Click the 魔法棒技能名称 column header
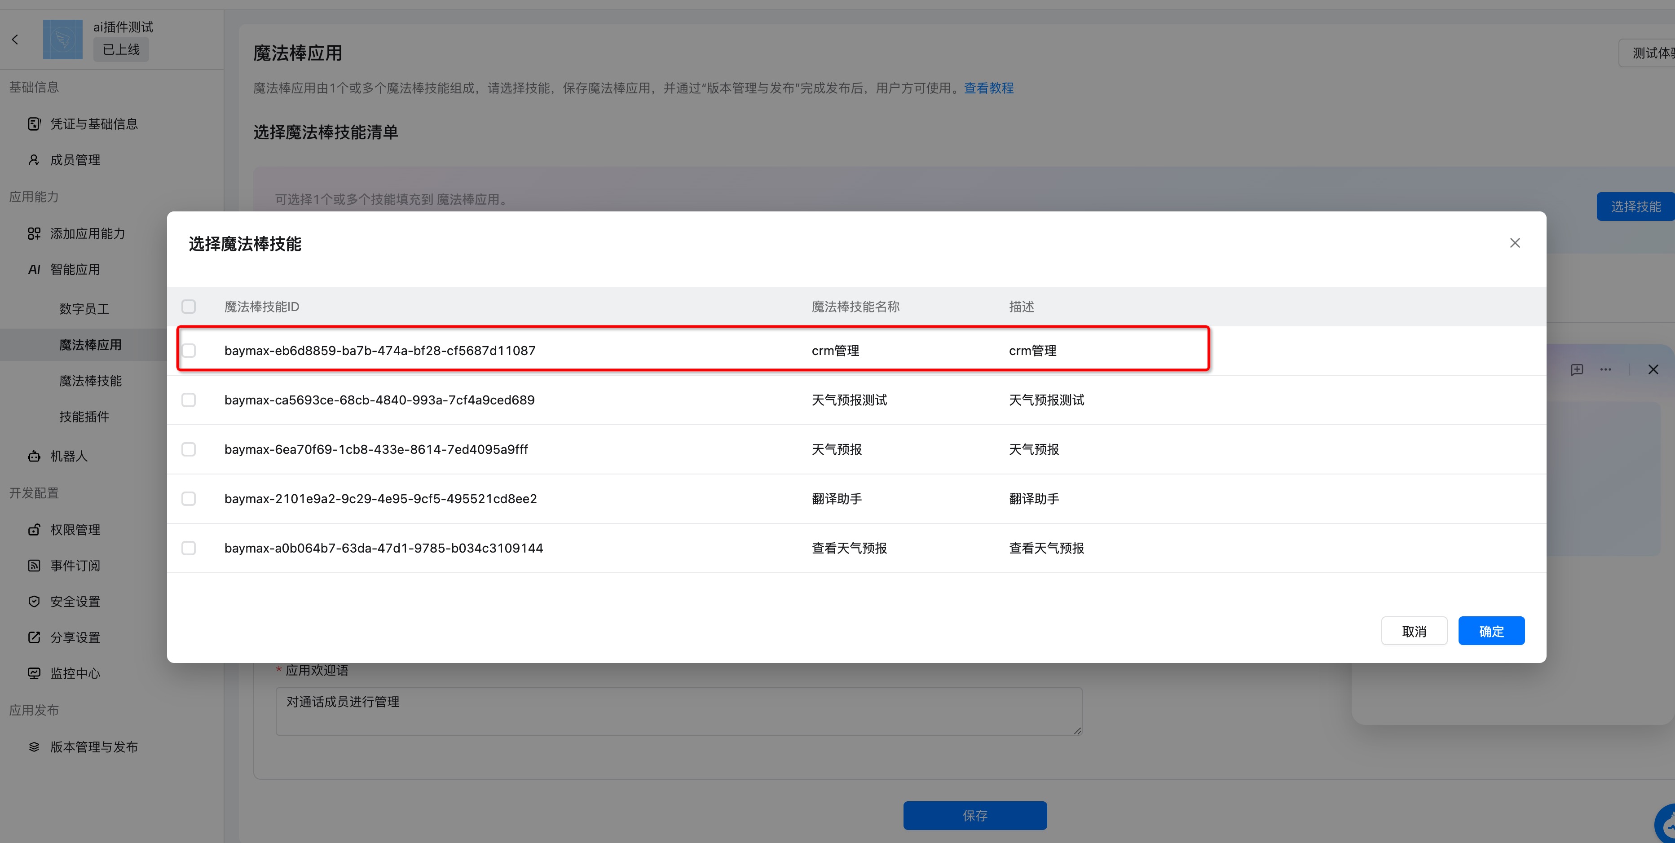This screenshot has width=1675, height=843. click(856, 306)
